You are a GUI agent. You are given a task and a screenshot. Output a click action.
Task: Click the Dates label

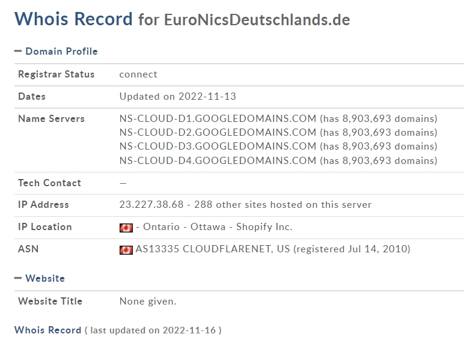click(x=32, y=96)
